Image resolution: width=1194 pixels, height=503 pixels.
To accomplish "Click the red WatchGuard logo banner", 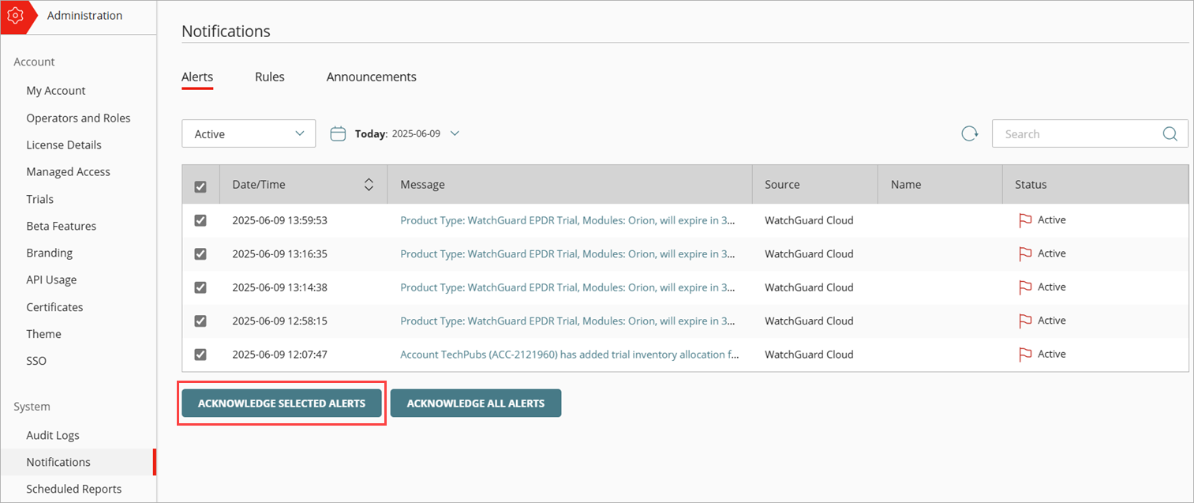I will [16, 14].
